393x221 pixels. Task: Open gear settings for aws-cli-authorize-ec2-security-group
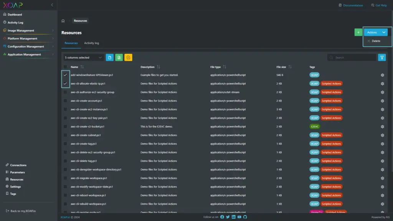click(x=383, y=92)
